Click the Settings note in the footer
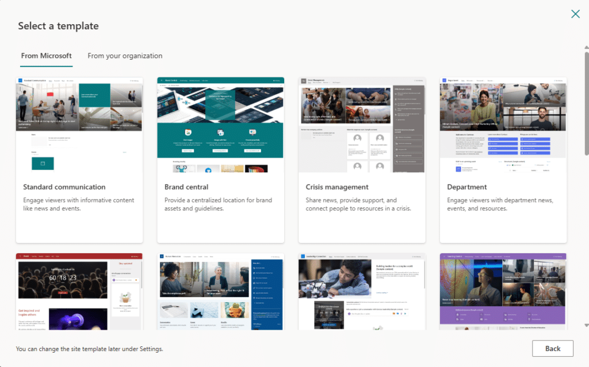589x367 pixels. 89,349
